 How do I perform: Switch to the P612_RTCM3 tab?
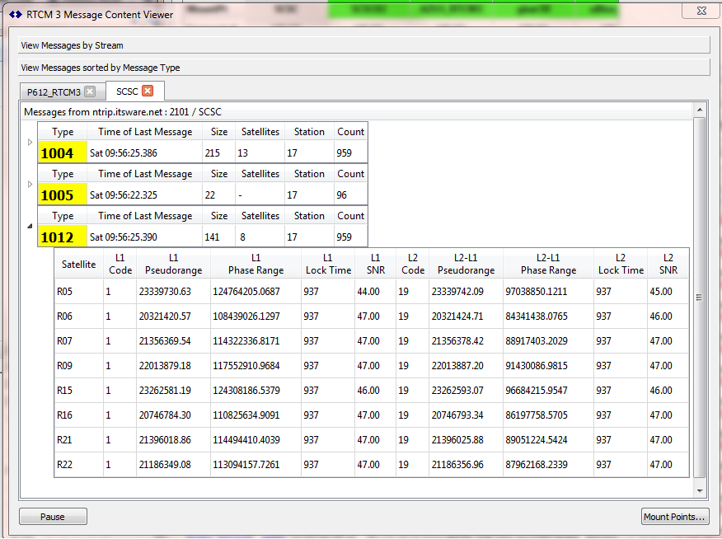point(54,92)
